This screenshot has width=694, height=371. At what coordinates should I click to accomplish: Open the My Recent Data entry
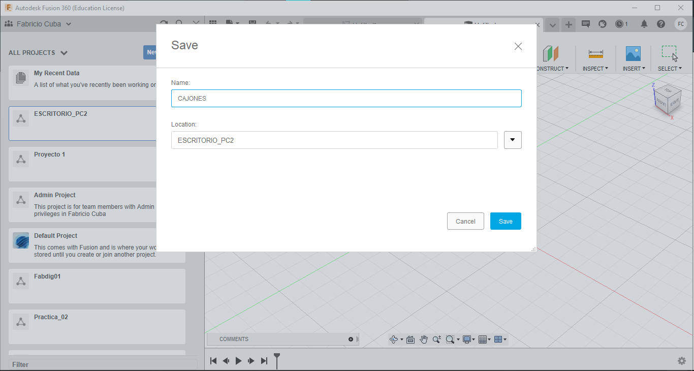click(83, 83)
